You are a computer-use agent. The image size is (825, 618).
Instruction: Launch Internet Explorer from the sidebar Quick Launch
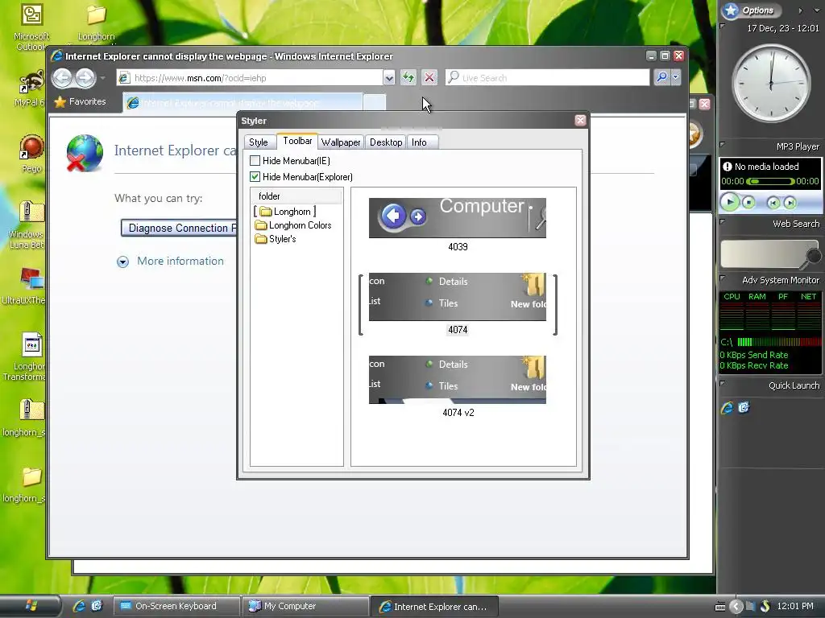(x=728, y=408)
